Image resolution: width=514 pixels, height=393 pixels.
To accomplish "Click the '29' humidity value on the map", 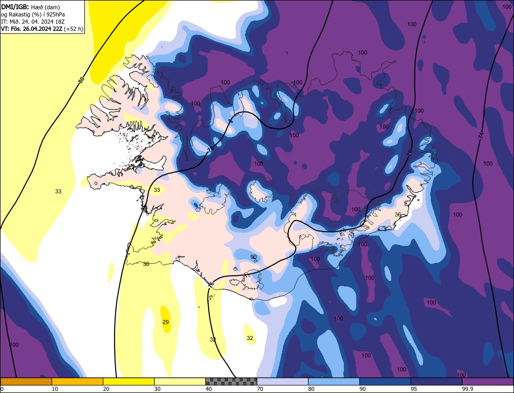I will (x=166, y=322).
